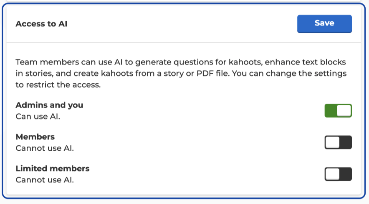Enable AI access for Members
This screenshot has height=204, width=369.
[338, 142]
